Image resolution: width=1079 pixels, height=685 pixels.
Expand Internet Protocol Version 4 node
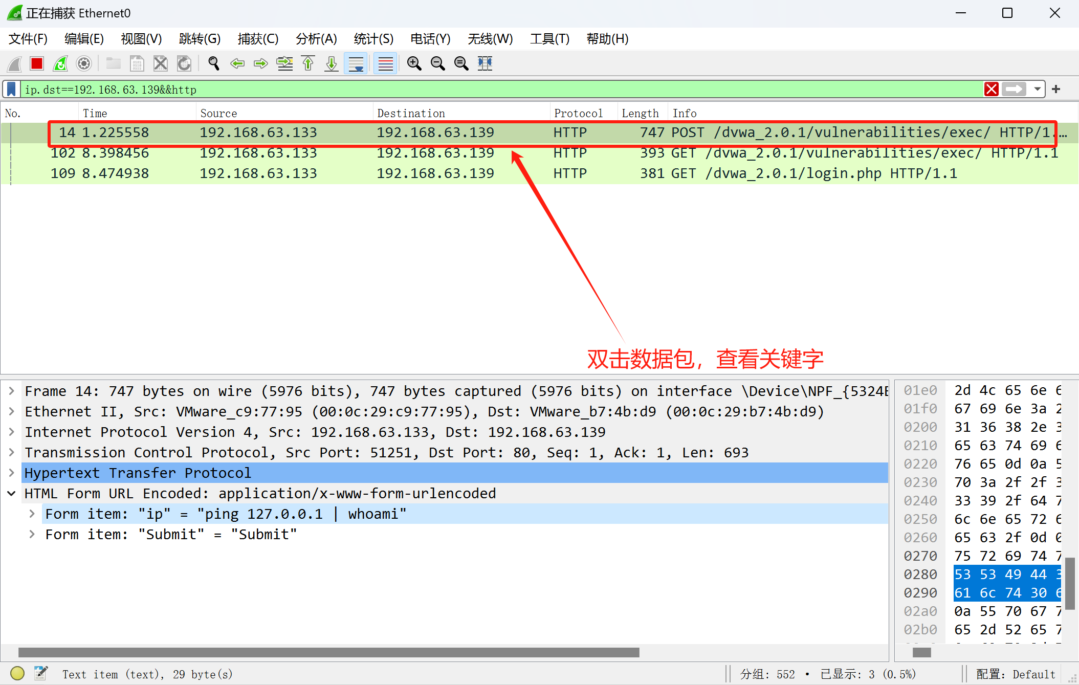pos(12,432)
